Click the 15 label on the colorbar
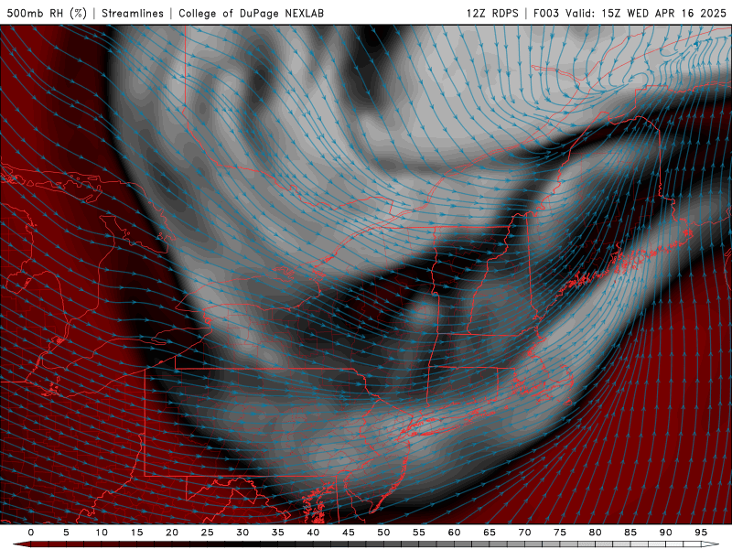This screenshot has width=732, height=549. 136,533
